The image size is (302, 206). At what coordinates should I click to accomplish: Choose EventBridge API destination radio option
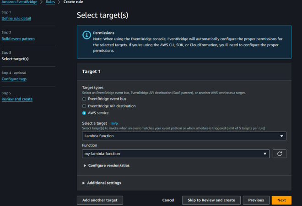tap(84, 106)
